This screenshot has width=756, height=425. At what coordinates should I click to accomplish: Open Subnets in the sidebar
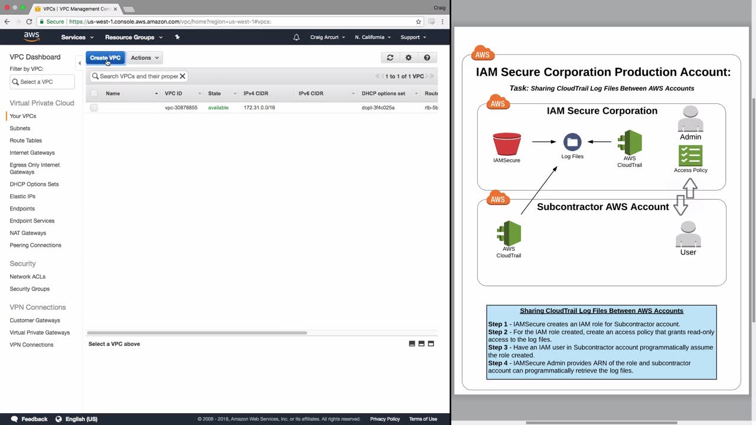coord(20,128)
